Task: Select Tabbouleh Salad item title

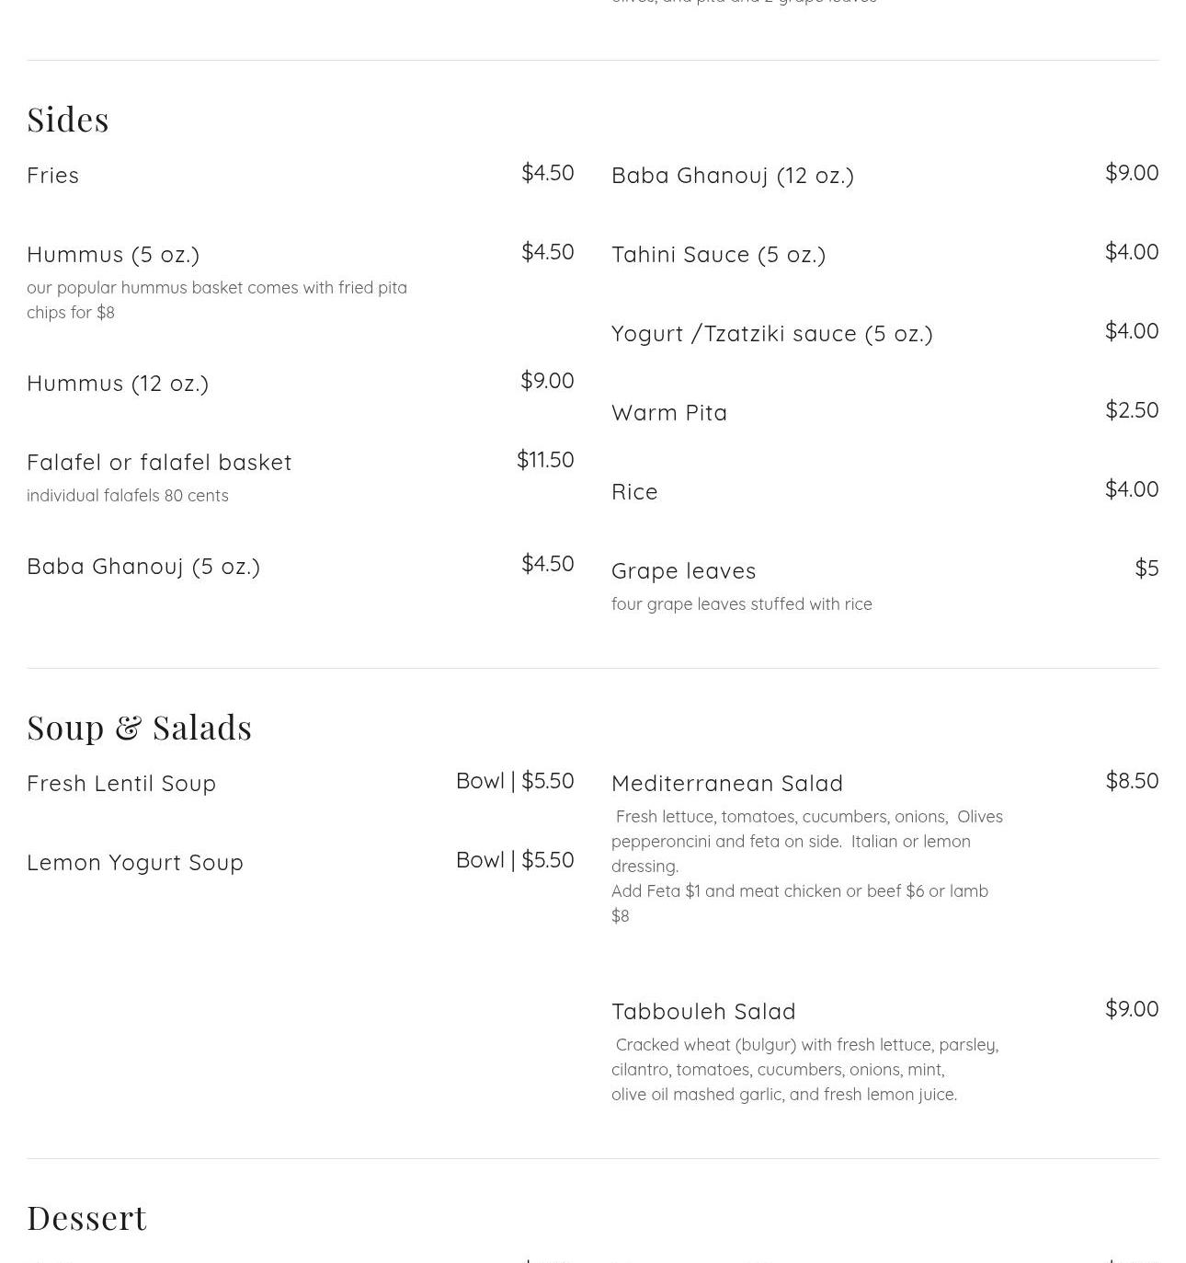Action: [x=703, y=1011]
